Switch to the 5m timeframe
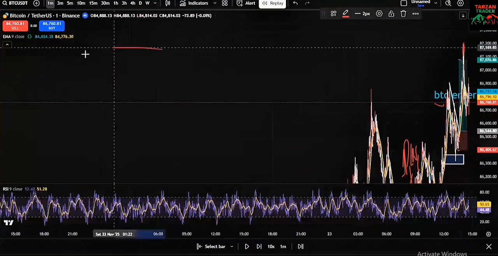The height and width of the screenshot is (256, 498). (x=70, y=3)
